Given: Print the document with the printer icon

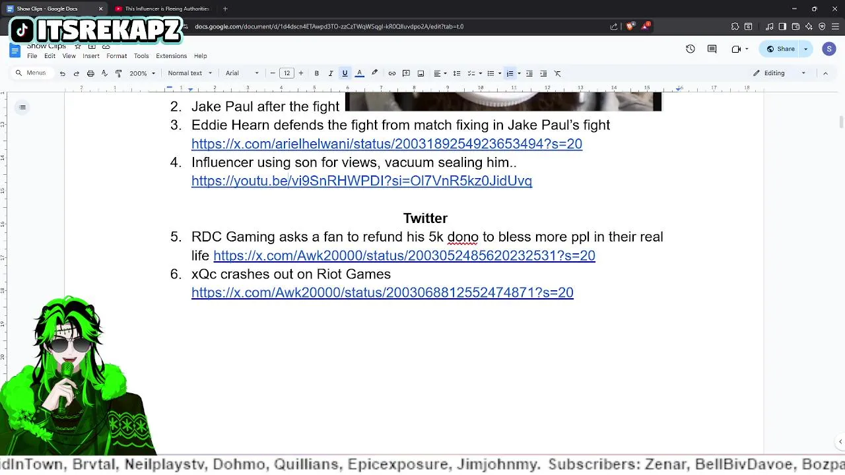Looking at the screenshot, I should click(90, 73).
